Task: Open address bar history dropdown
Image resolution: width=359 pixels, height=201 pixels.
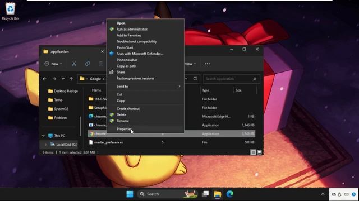Action: pyautogui.click(x=186, y=79)
